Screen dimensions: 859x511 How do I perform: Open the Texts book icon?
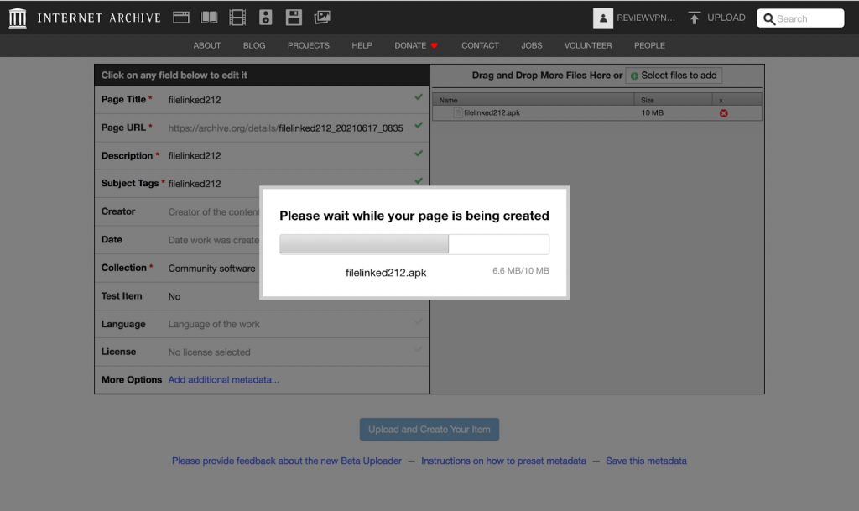(x=209, y=18)
